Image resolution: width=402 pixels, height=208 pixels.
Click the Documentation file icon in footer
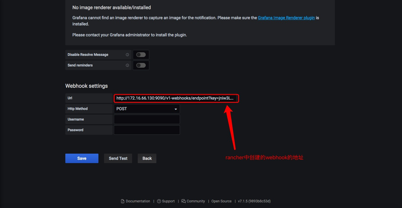(123, 201)
